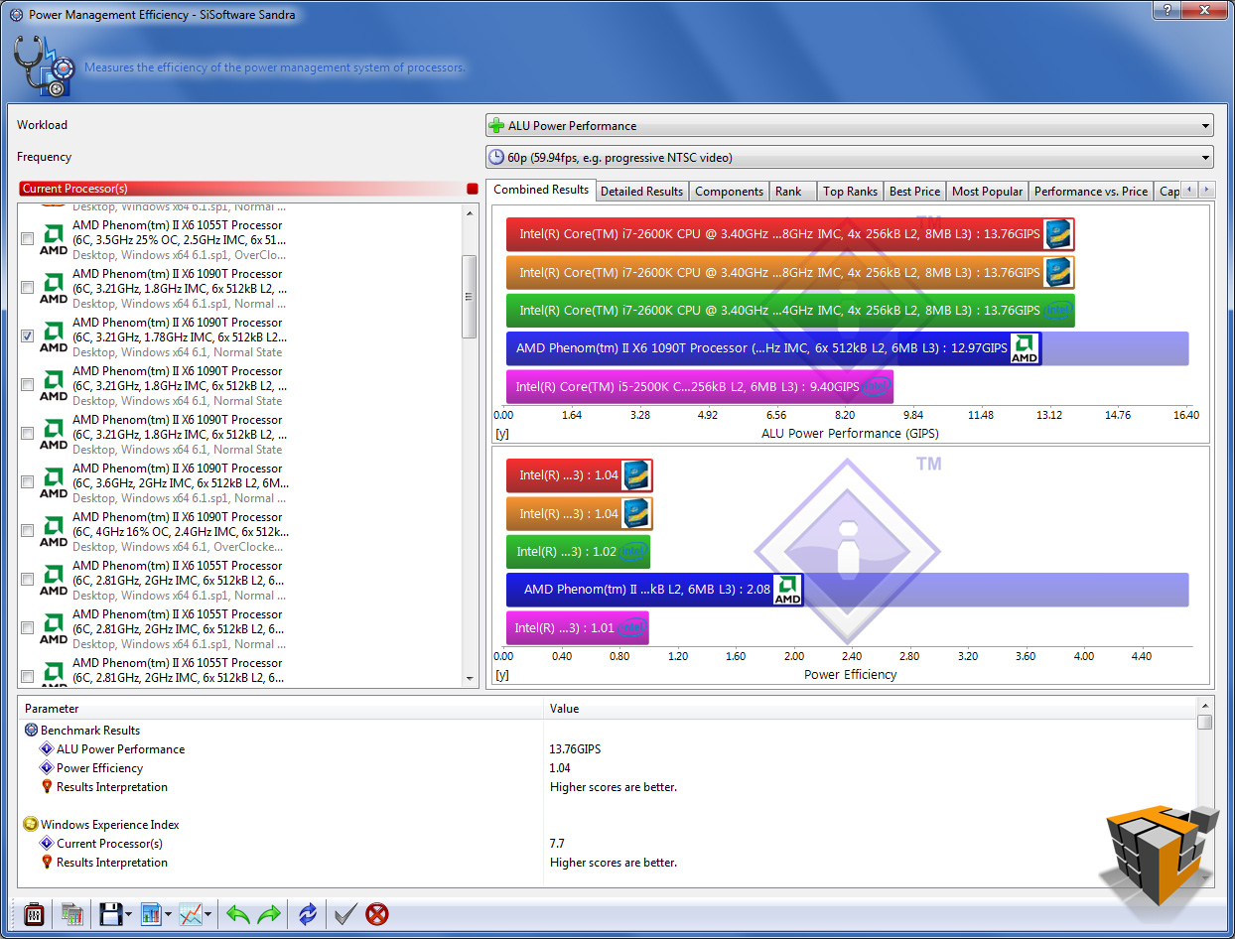
Task: Open the dropdown arrow beside the save icon
Action: click(x=129, y=915)
